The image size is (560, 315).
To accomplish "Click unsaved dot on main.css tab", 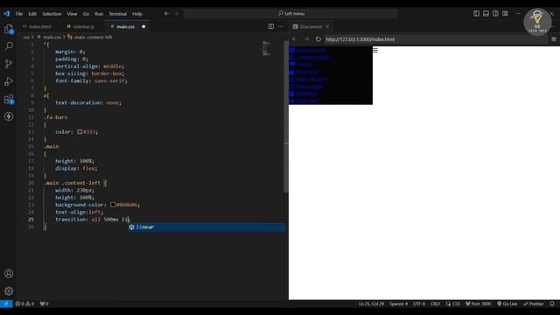I will tap(143, 26).
